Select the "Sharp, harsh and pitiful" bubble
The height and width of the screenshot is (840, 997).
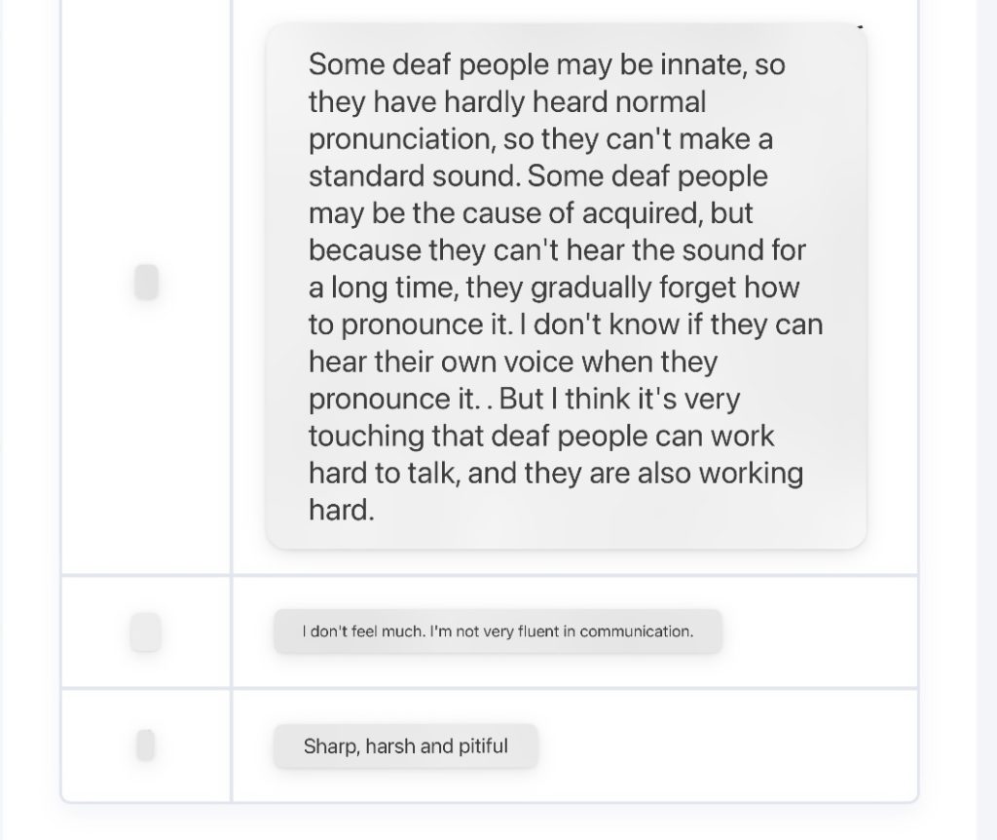pos(405,747)
